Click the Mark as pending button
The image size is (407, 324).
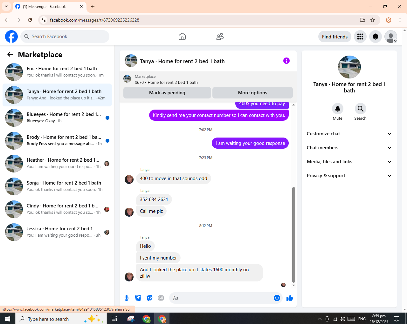[167, 93]
